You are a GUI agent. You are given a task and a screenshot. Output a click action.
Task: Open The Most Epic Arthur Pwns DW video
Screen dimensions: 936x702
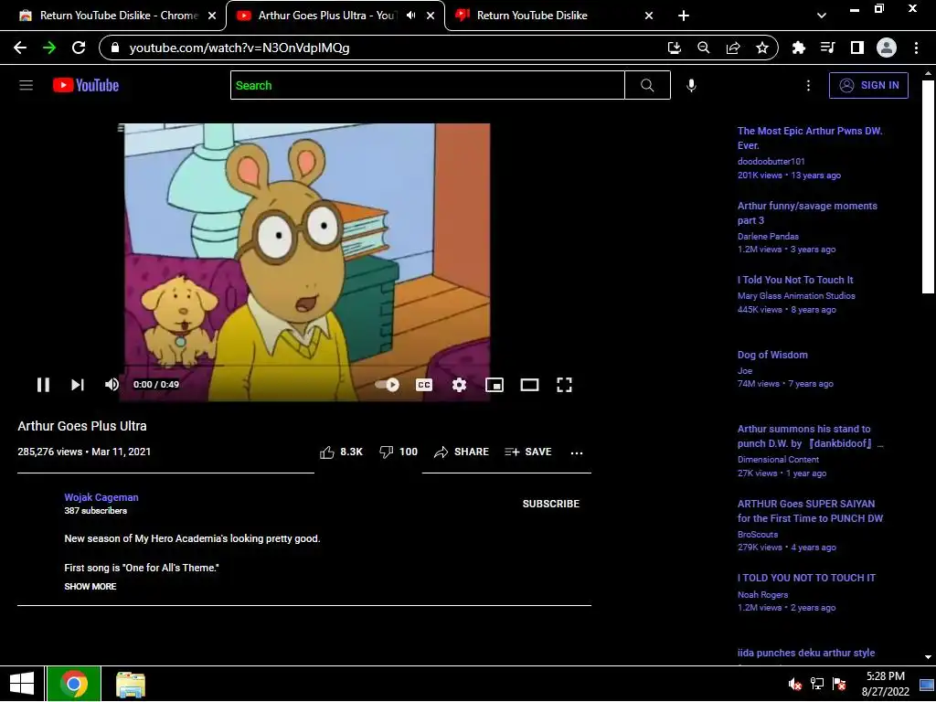click(x=810, y=138)
